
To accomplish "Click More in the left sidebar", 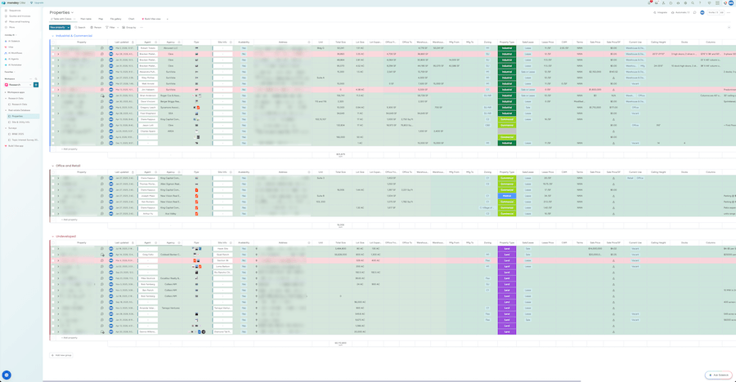I will tap(11, 27).
